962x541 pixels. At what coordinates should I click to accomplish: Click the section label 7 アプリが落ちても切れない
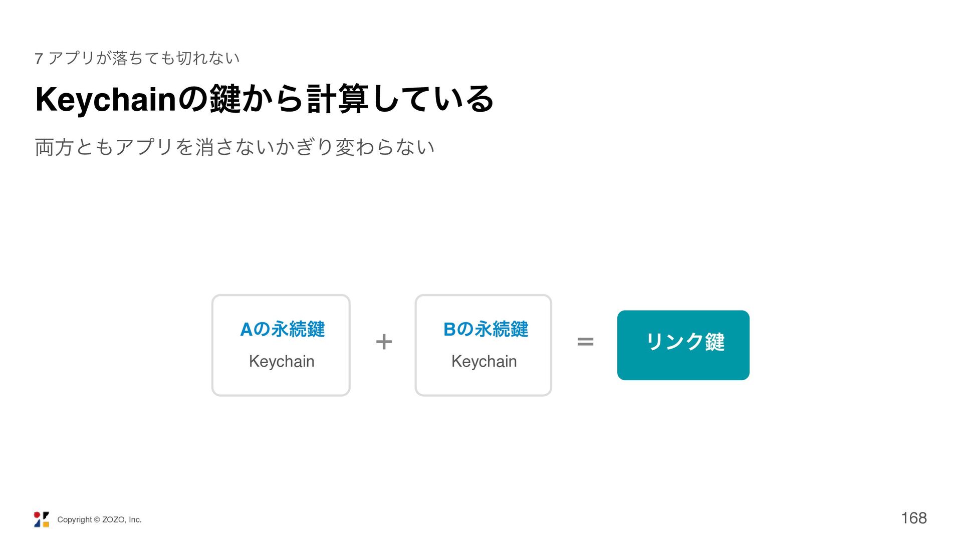tap(137, 58)
